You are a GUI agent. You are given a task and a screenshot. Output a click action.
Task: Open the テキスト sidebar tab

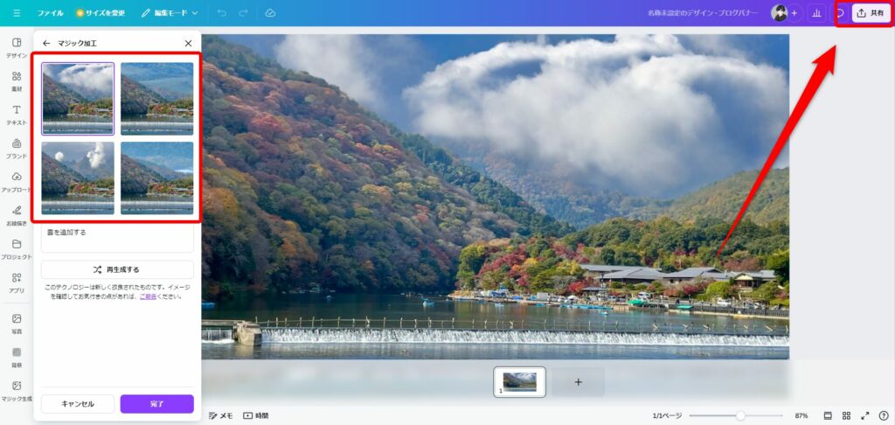[x=17, y=115]
